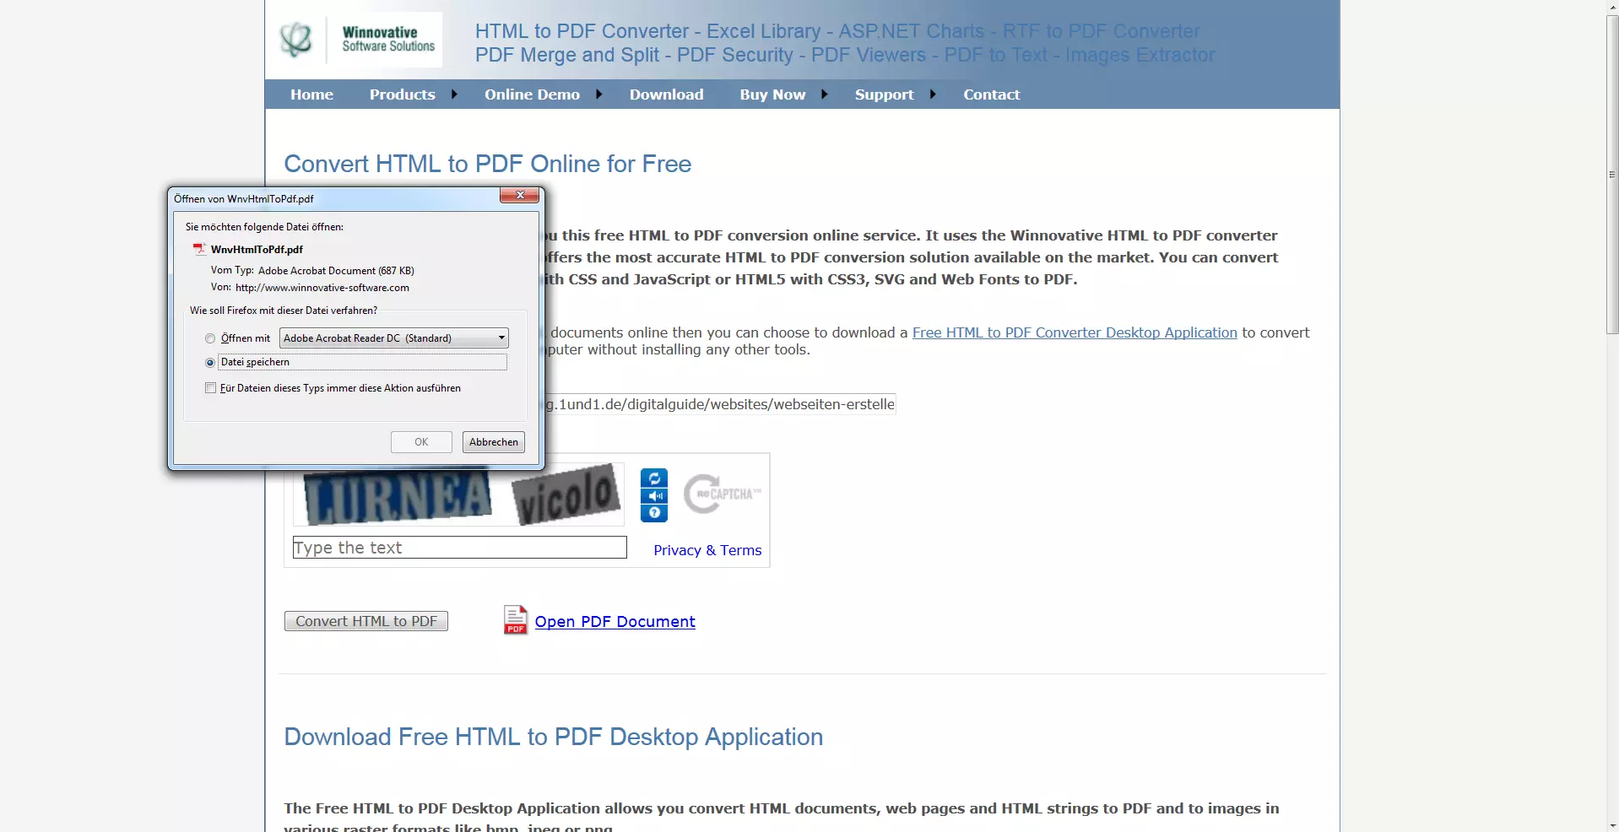1619x832 pixels.
Task: Focus the 'Type the text' CAPTCHA field
Action: (460, 548)
